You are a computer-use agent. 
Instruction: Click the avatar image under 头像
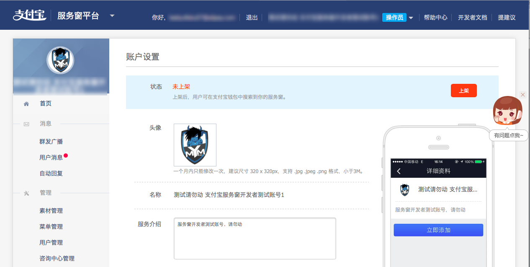195,145
